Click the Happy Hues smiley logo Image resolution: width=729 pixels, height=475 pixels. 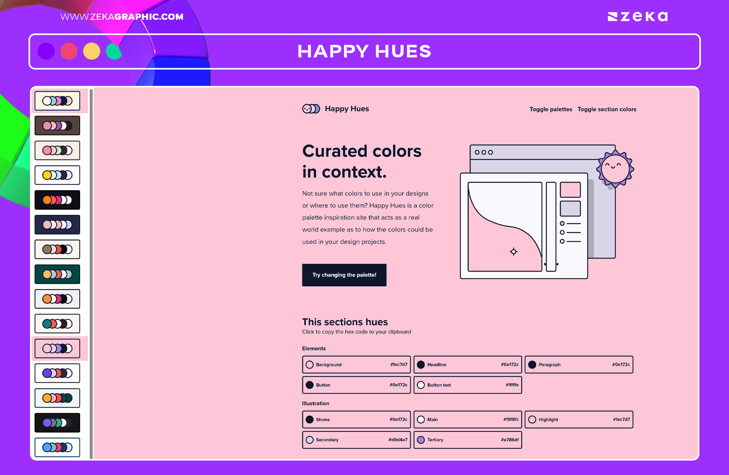coord(311,109)
